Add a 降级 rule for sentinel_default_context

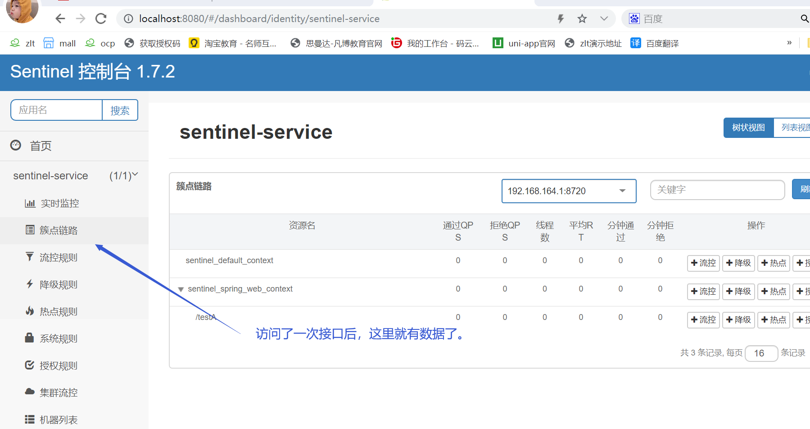(738, 263)
